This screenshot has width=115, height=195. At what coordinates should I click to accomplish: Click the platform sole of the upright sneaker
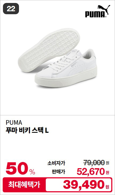(x=66, y=79)
